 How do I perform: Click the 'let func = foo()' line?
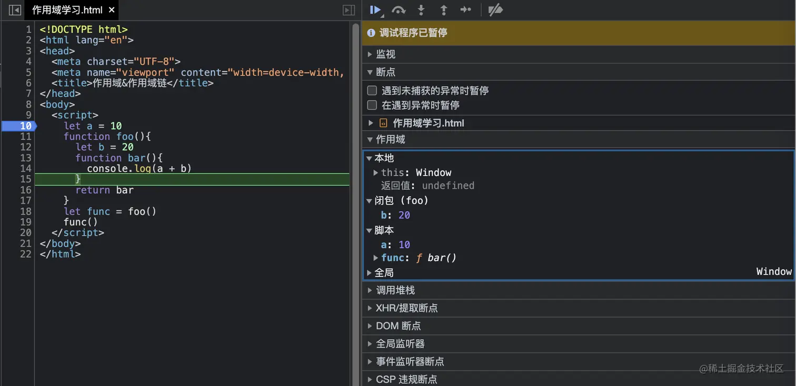110,211
